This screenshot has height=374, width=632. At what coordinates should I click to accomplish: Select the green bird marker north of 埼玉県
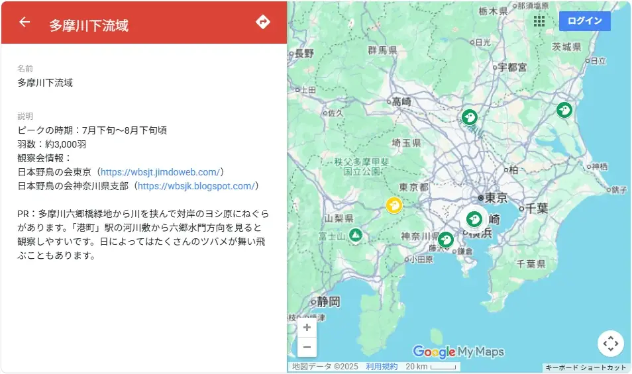[470, 118]
